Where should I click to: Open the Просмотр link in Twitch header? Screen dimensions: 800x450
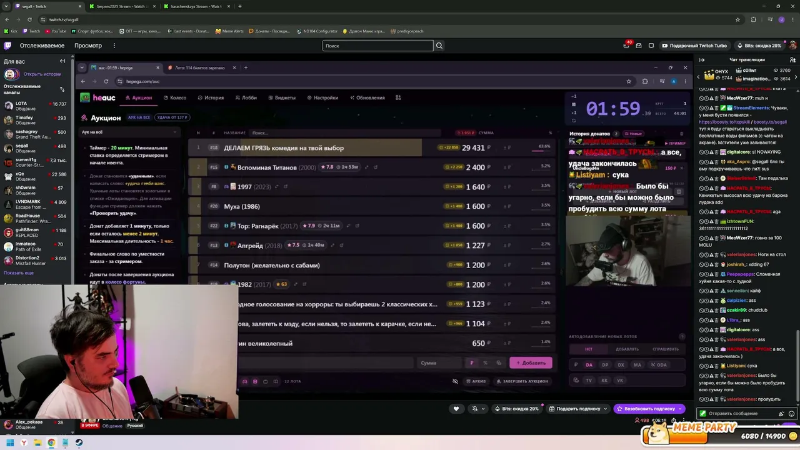tap(88, 46)
